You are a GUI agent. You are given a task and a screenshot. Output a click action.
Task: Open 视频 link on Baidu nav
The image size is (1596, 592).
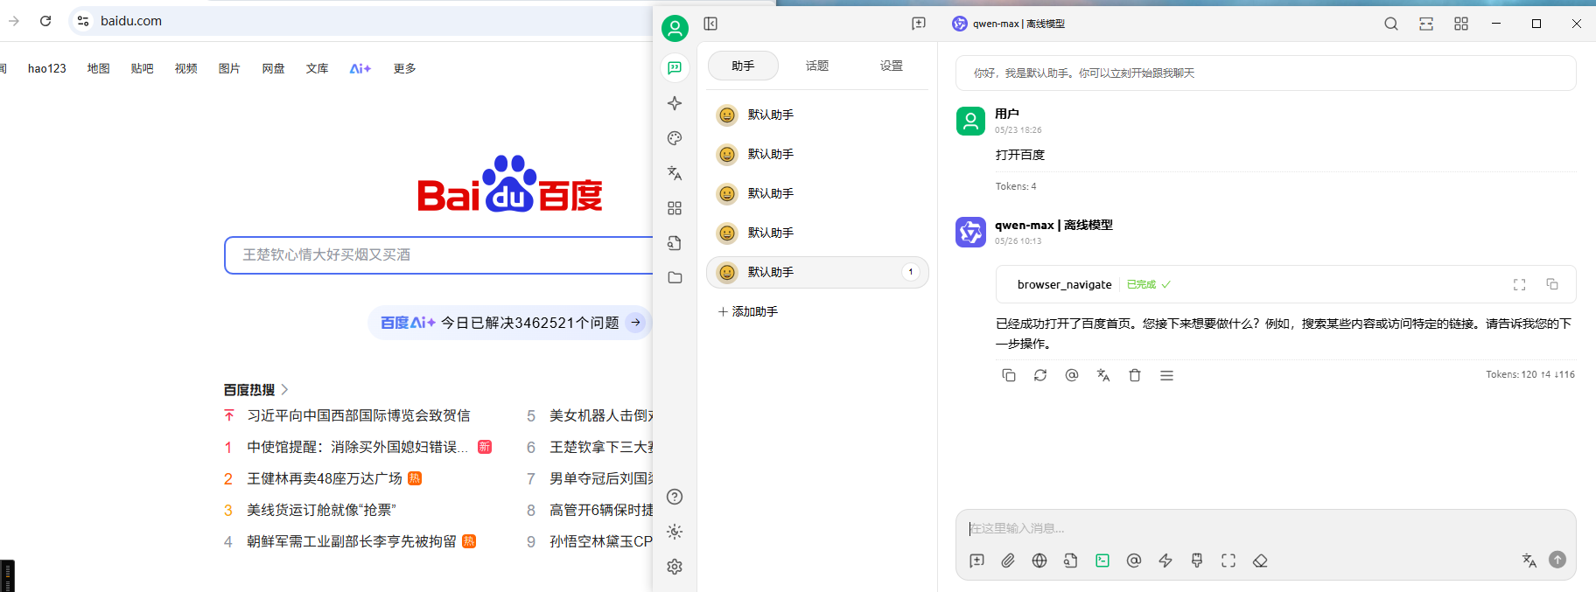(x=186, y=68)
